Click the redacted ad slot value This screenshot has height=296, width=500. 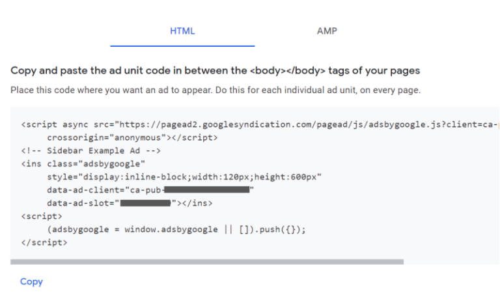(145, 203)
